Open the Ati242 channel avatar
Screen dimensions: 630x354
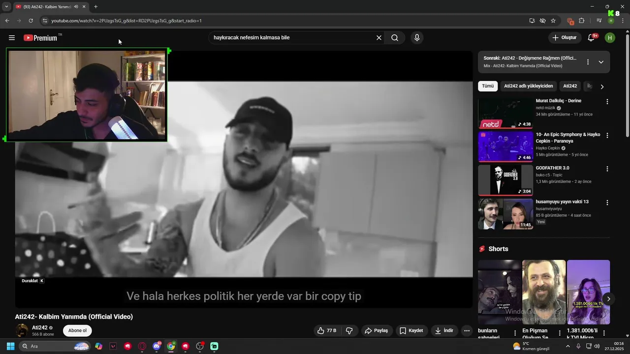pyautogui.click(x=22, y=330)
